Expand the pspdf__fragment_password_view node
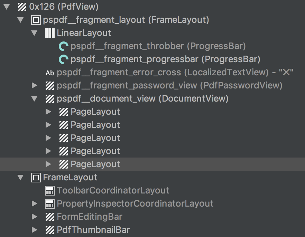Image resolution: width=305 pixels, height=237 pixels. 34,85
